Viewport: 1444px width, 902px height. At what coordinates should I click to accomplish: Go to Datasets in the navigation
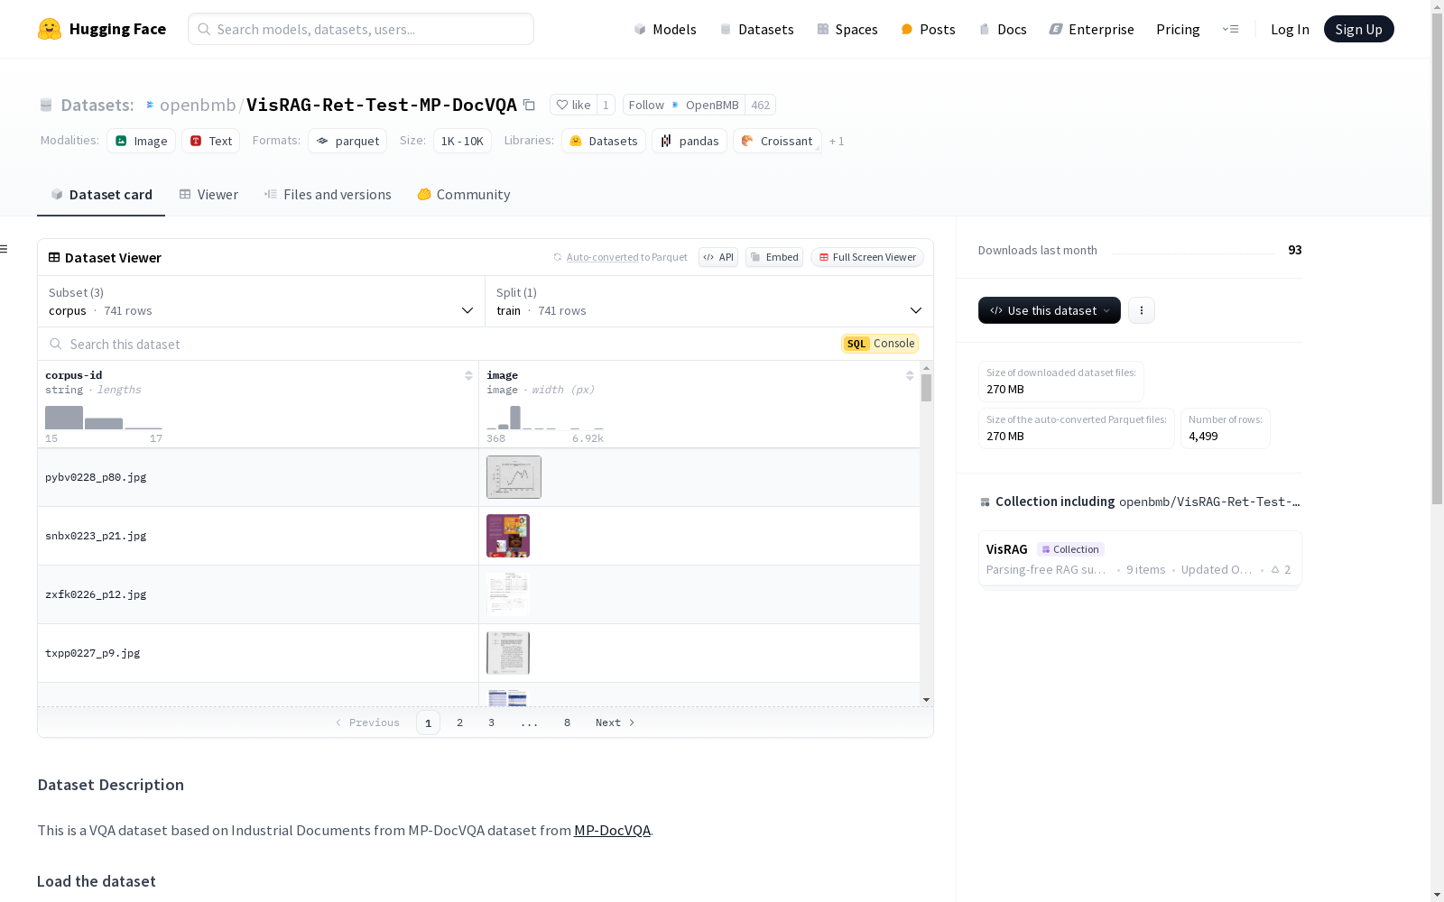point(756,29)
